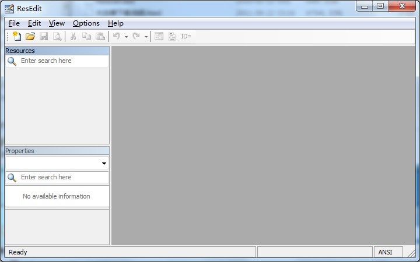Viewport: 420px width, 262px height.
Task: Click the Cut scissors icon
Action: click(73, 36)
